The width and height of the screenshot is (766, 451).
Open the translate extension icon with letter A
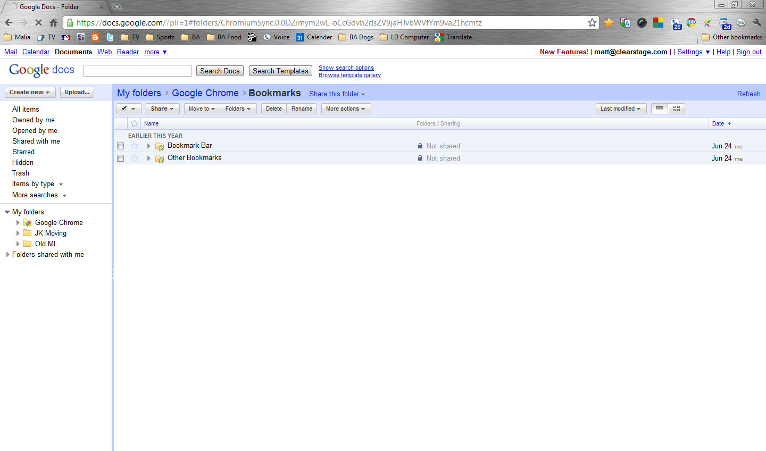(x=626, y=23)
